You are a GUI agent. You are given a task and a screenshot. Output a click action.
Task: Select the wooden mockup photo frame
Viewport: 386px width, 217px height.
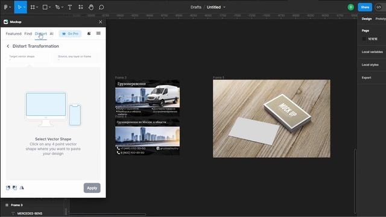pyautogui.click(x=272, y=118)
